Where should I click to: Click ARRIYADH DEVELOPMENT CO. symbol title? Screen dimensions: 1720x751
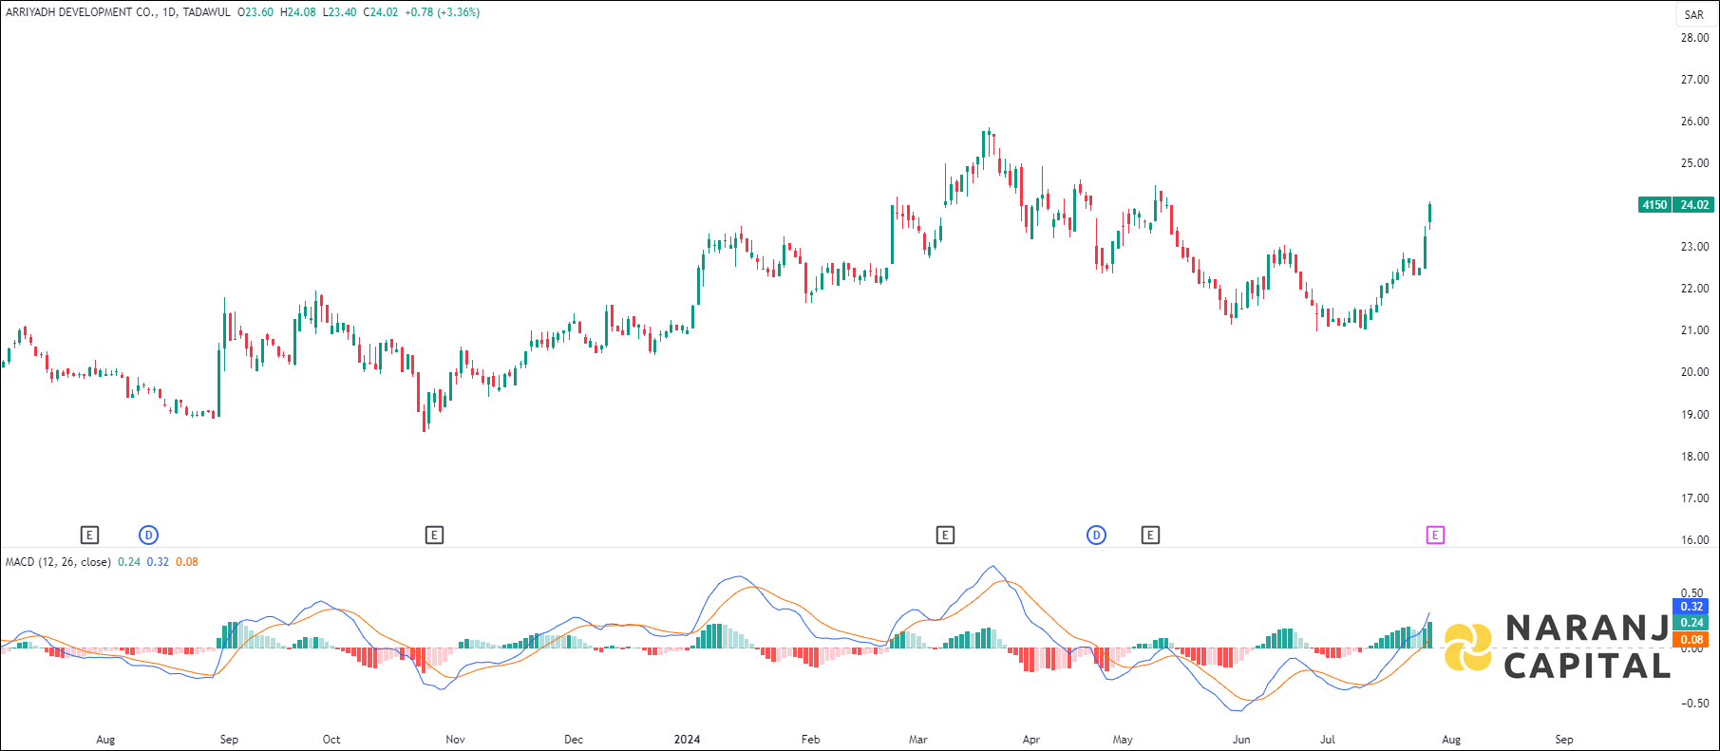pyautogui.click(x=81, y=12)
